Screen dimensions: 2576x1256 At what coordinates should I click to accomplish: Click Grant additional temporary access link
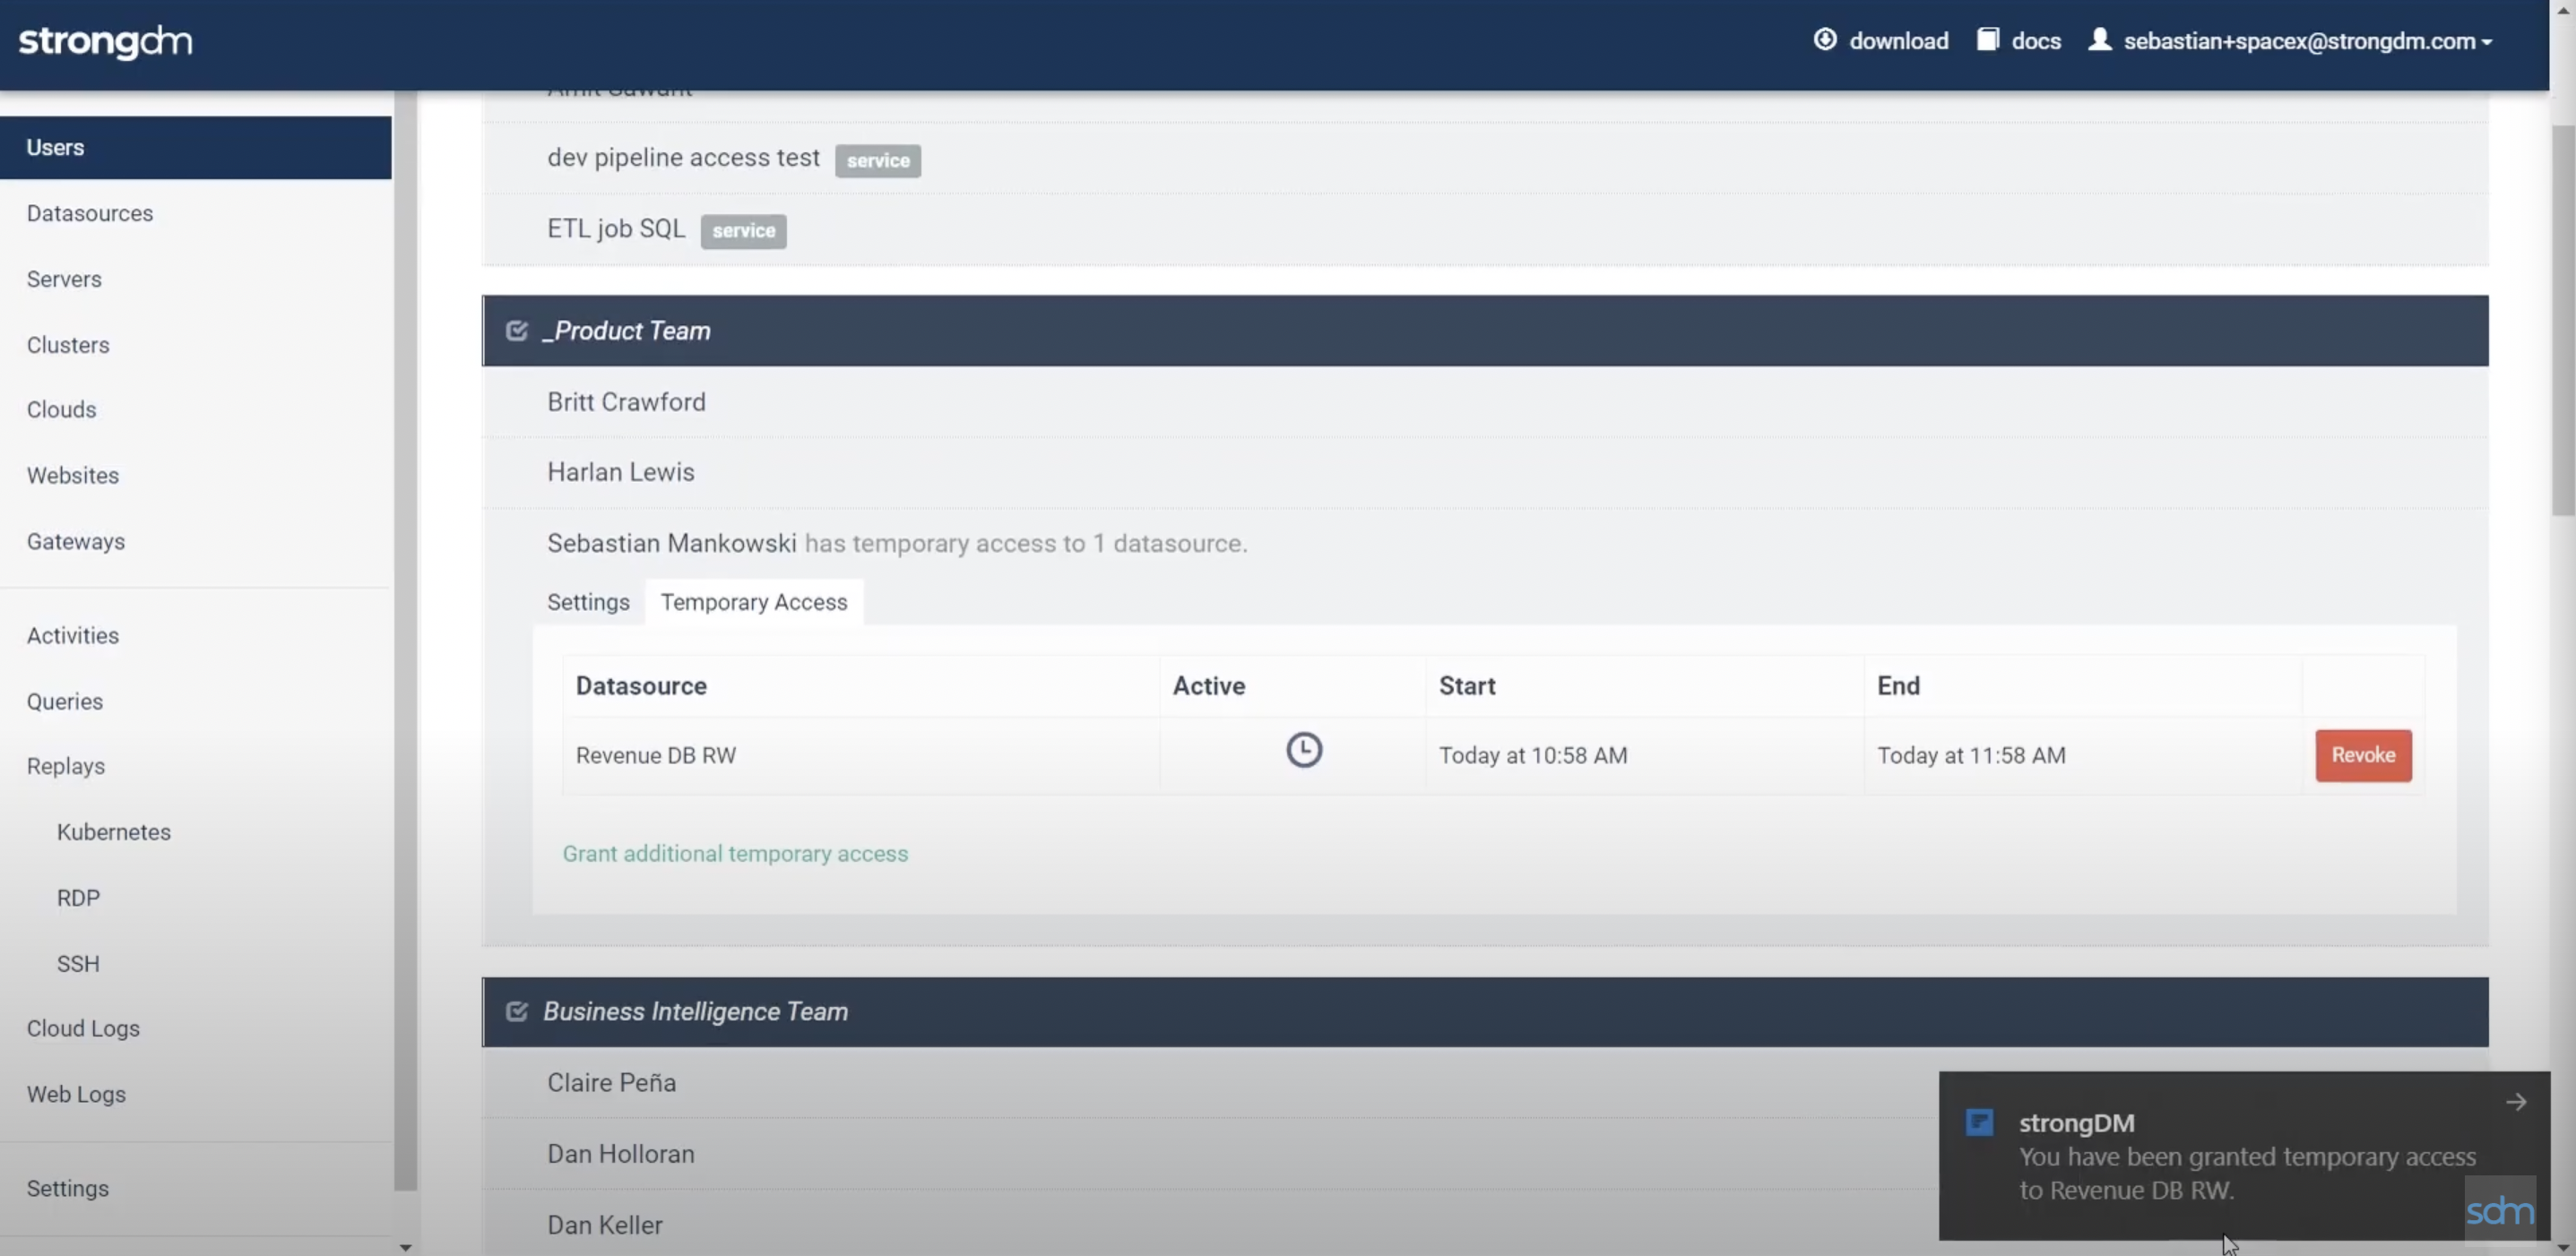(x=735, y=854)
